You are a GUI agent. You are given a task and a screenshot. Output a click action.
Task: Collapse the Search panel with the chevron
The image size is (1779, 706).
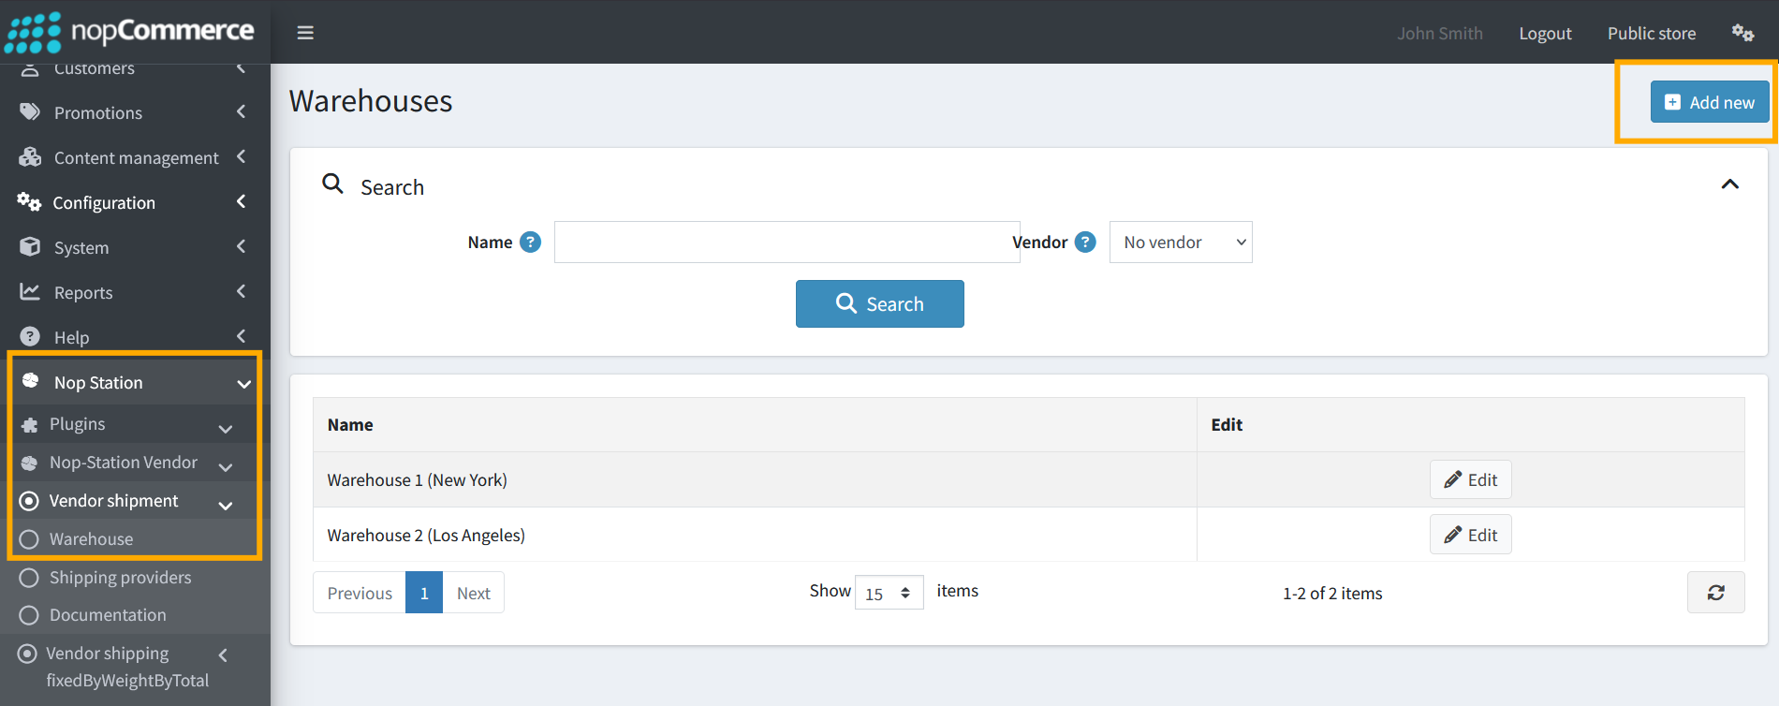1729,184
